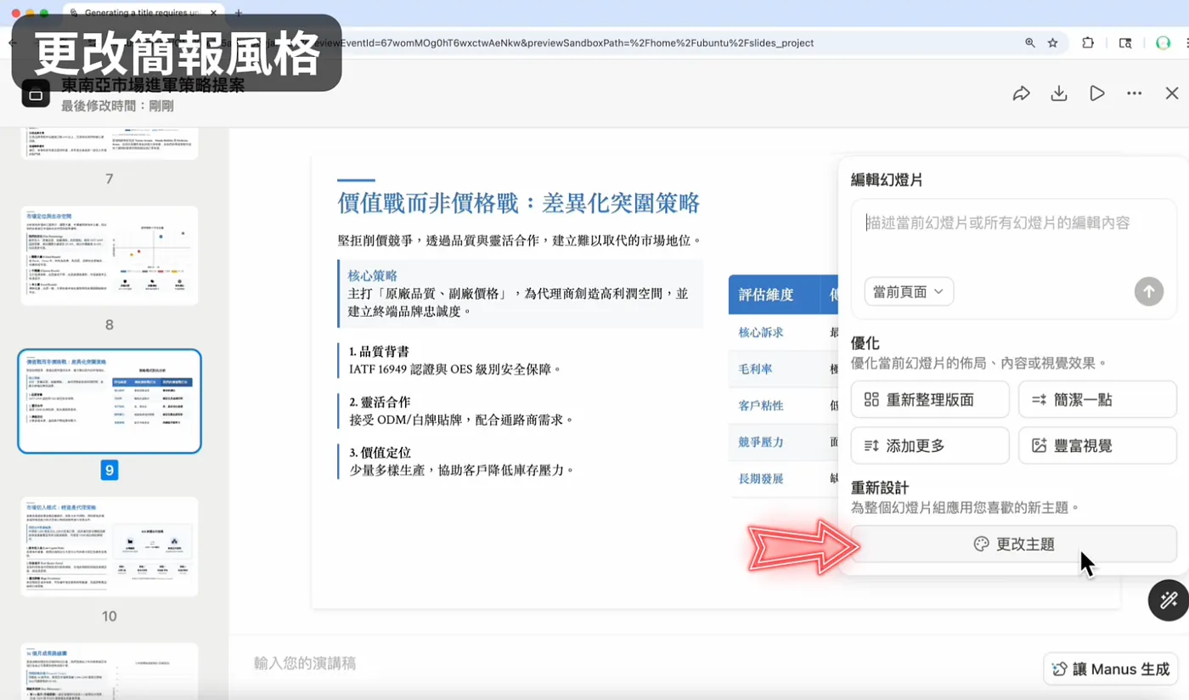Click the 核心策略 callout heading
The image size is (1189, 700).
click(x=373, y=275)
